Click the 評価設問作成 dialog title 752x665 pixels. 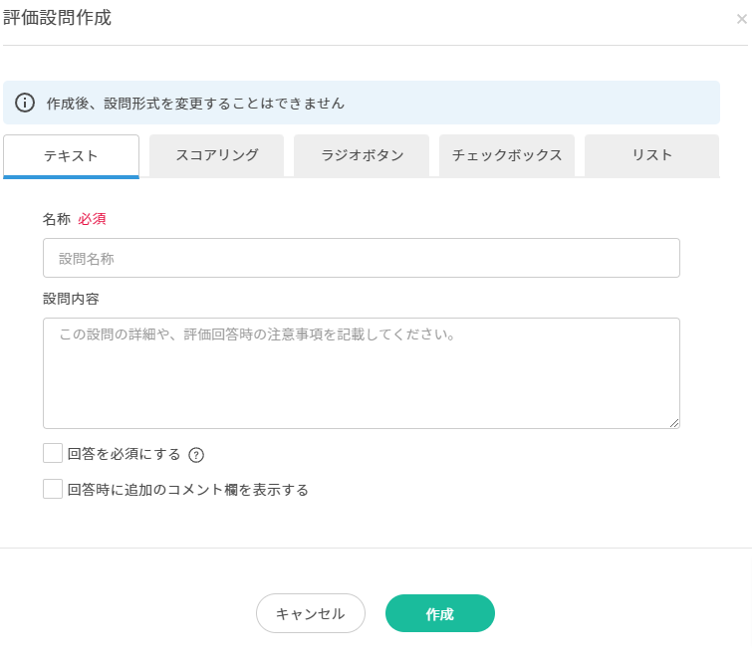click(57, 18)
